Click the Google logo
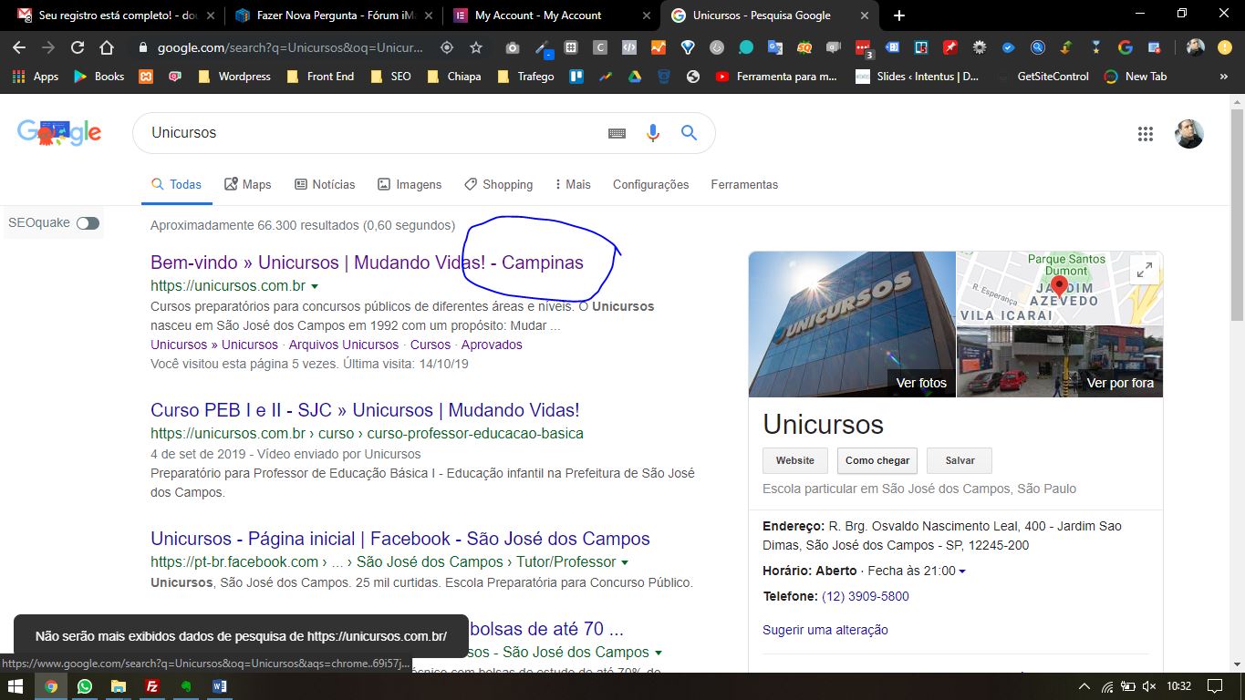This screenshot has height=700, width=1245. [x=59, y=133]
